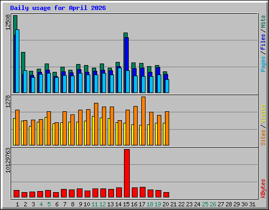Viewport: 269px width, 210px height.
Task: Click the orange 'Sites' legend label
Action: pyautogui.click(x=263, y=138)
